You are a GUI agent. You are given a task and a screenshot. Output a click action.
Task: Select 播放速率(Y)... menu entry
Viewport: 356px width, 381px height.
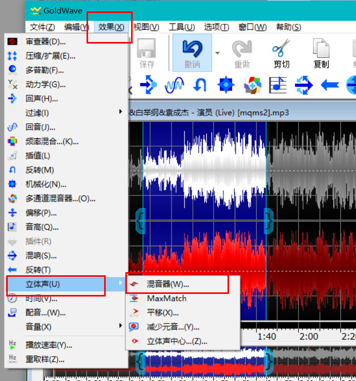click(66, 345)
